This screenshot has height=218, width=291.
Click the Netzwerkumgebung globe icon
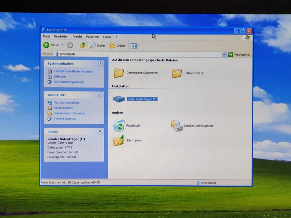[x=50, y=102]
